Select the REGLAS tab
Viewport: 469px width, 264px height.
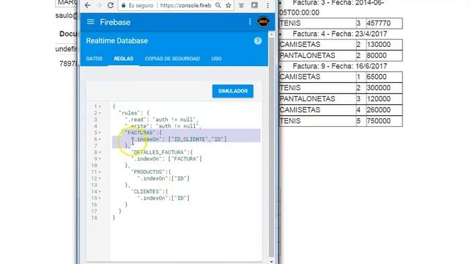pyautogui.click(x=124, y=59)
